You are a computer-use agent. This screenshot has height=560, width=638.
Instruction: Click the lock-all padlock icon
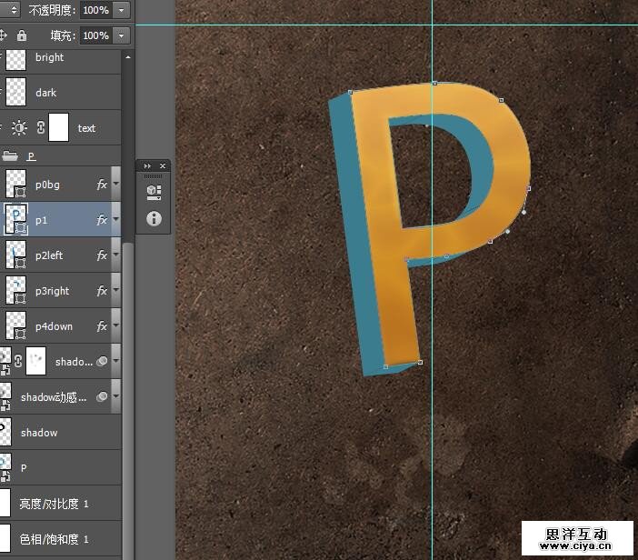click(x=22, y=35)
